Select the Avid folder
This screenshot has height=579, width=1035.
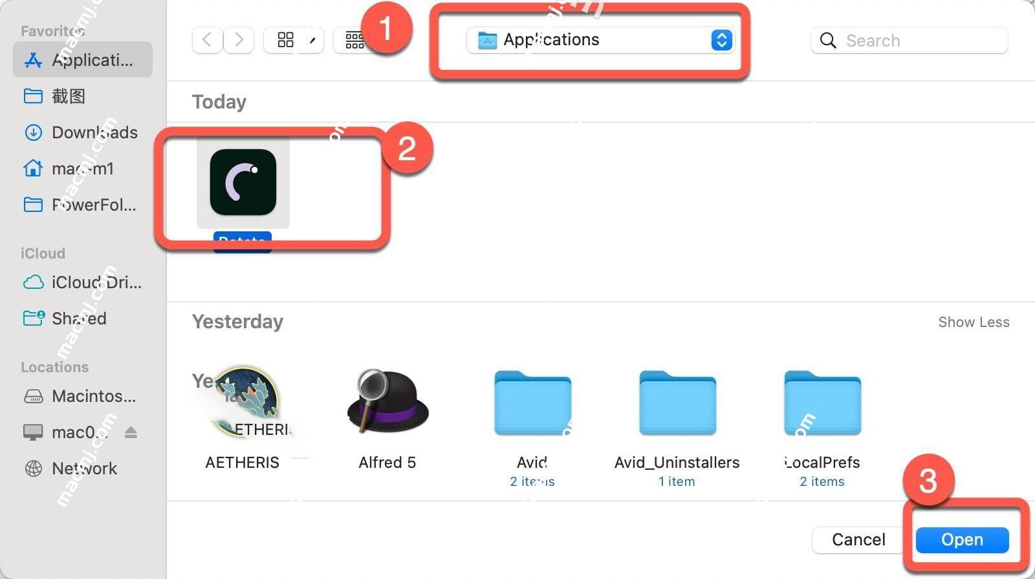pyautogui.click(x=532, y=403)
